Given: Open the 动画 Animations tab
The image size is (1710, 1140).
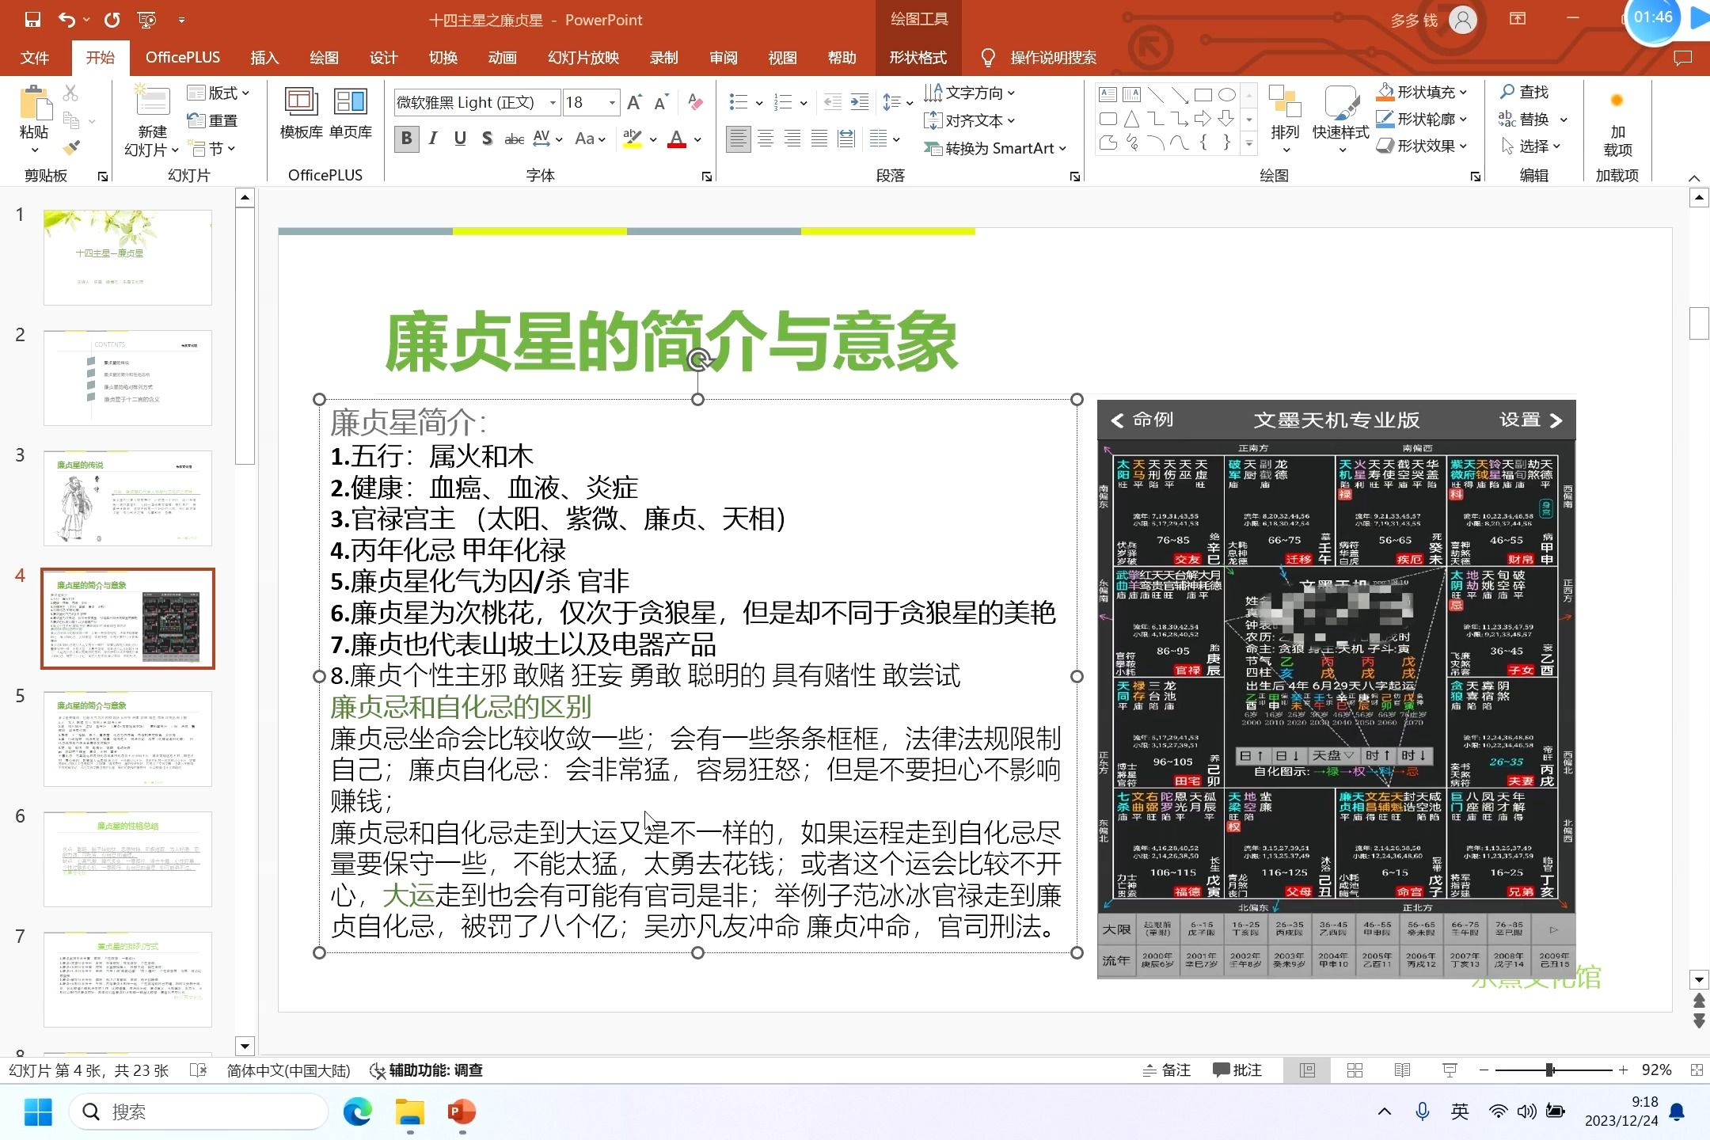Looking at the screenshot, I should point(502,58).
